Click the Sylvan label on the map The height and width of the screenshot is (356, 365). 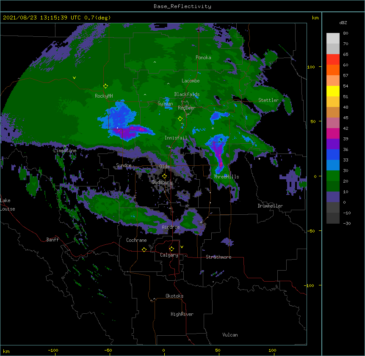(165, 104)
